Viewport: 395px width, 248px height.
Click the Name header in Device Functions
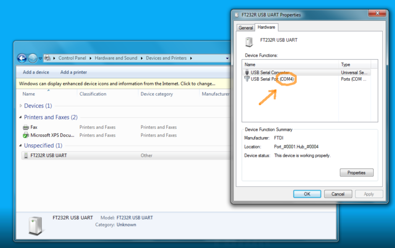pyautogui.click(x=250, y=65)
